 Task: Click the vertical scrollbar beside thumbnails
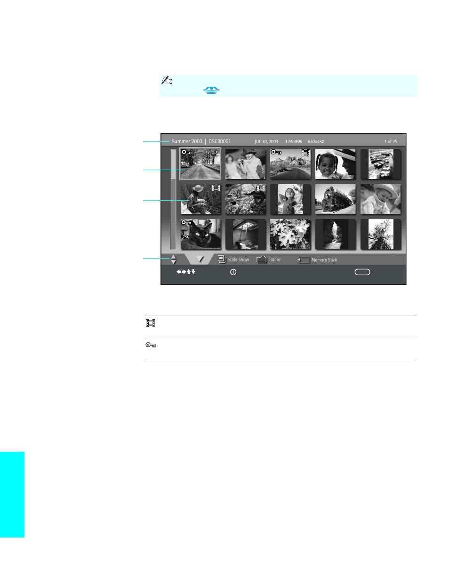coord(173,199)
